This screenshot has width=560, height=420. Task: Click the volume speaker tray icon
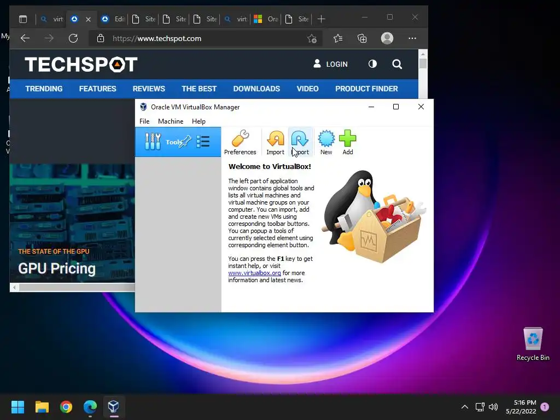click(x=493, y=407)
